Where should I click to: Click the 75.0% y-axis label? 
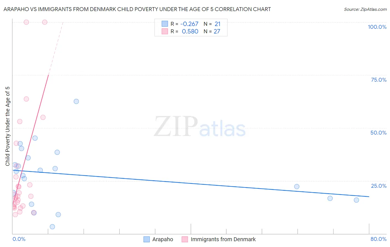tap(379, 80)
